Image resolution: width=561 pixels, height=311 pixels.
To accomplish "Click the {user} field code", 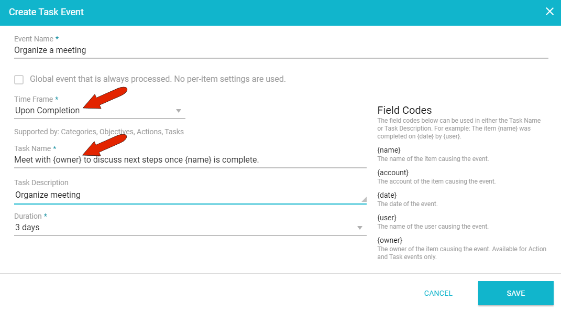I will (387, 218).
